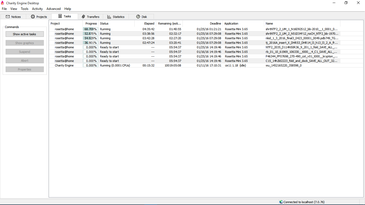
Task: Sort by the Elapsed column header
Action: 145,23
